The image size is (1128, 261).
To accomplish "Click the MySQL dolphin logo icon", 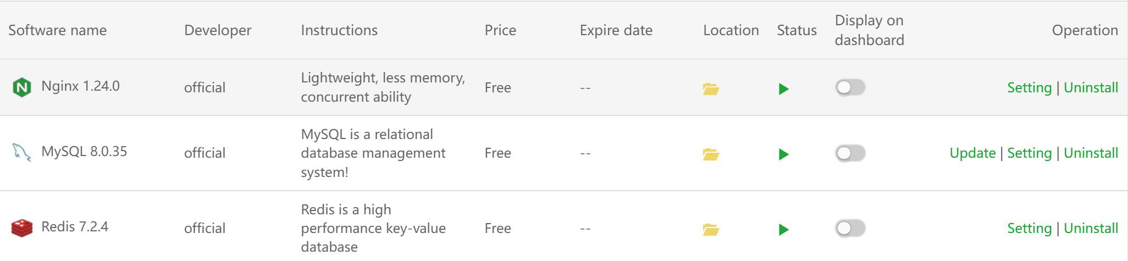I will 21,152.
